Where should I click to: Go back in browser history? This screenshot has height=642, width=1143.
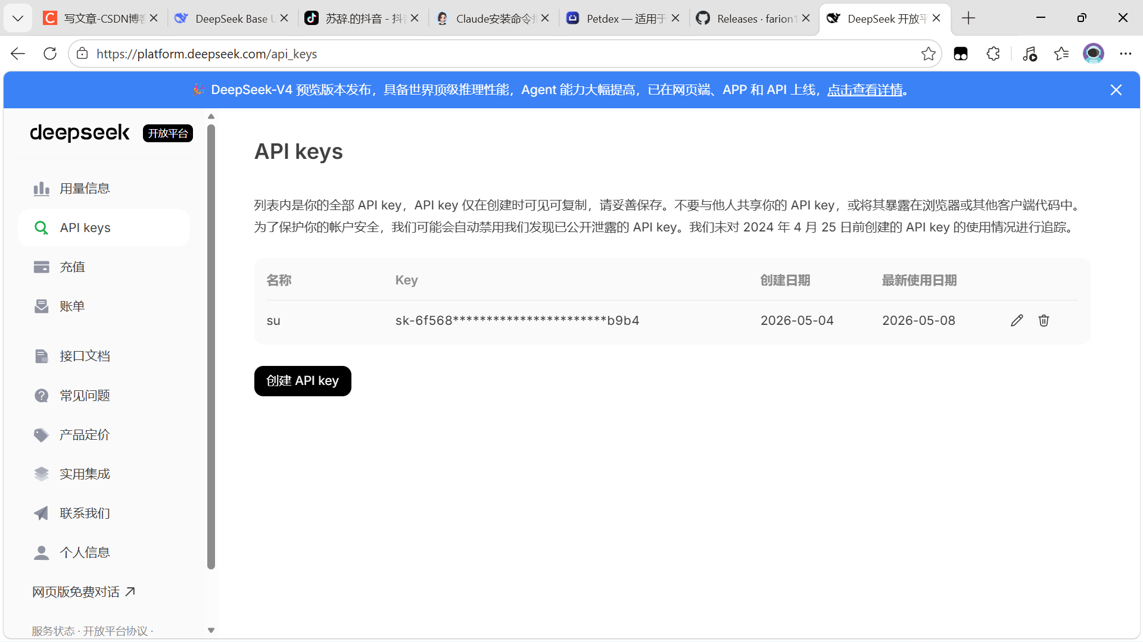point(18,54)
